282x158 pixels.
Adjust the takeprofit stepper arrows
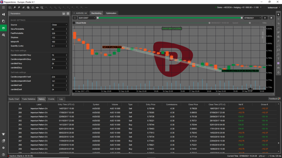[x=67, y=42]
